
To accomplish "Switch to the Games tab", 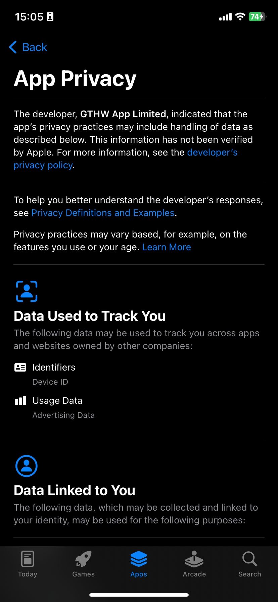I will click(83, 564).
